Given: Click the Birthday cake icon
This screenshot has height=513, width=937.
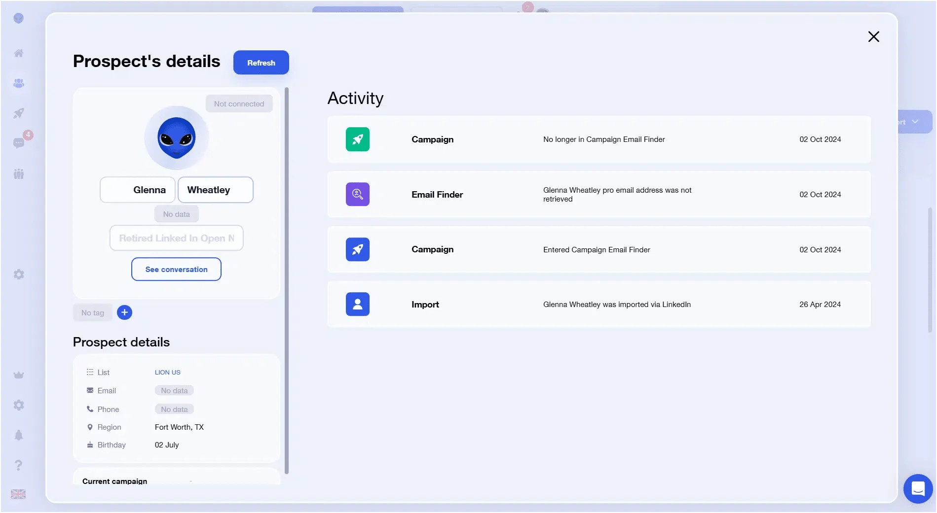Looking at the screenshot, I should click(x=90, y=445).
